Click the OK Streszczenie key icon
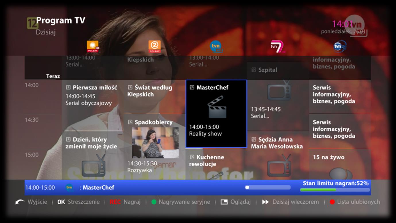 [x=61, y=202]
